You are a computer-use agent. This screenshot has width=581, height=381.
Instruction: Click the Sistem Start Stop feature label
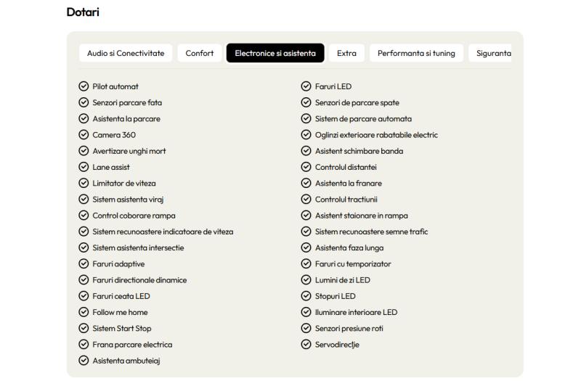coord(122,329)
